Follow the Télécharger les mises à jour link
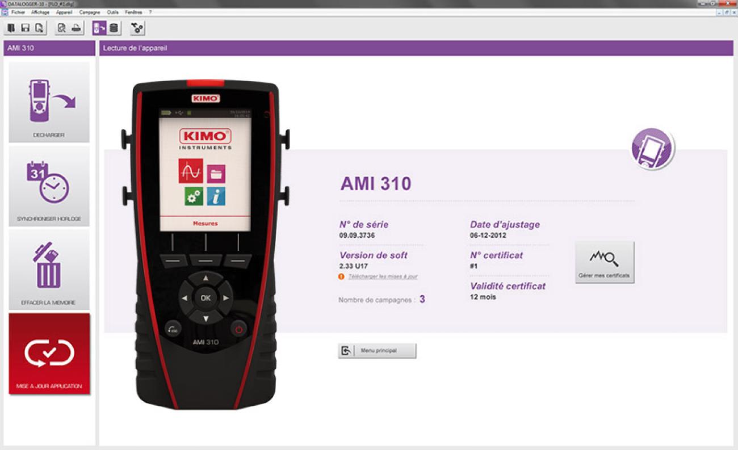Image resolution: width=738 pixels, height=450 pixels. [383, 276]
